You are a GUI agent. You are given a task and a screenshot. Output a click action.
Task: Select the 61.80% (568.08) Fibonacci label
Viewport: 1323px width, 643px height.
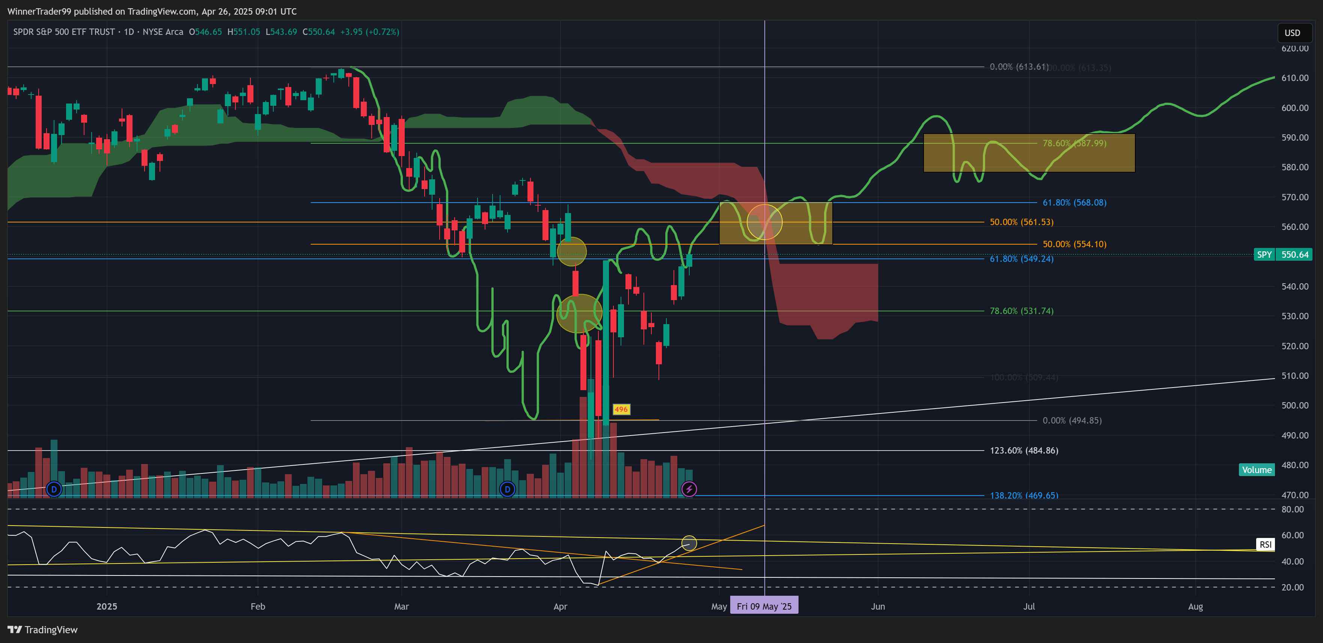[x=1074, y=203]
